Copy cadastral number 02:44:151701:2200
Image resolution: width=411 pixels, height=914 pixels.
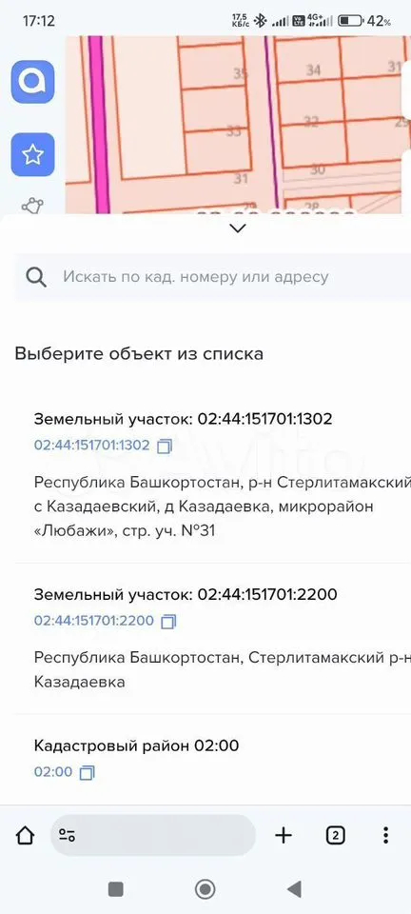pyautogui.click(x=168, y=621)
